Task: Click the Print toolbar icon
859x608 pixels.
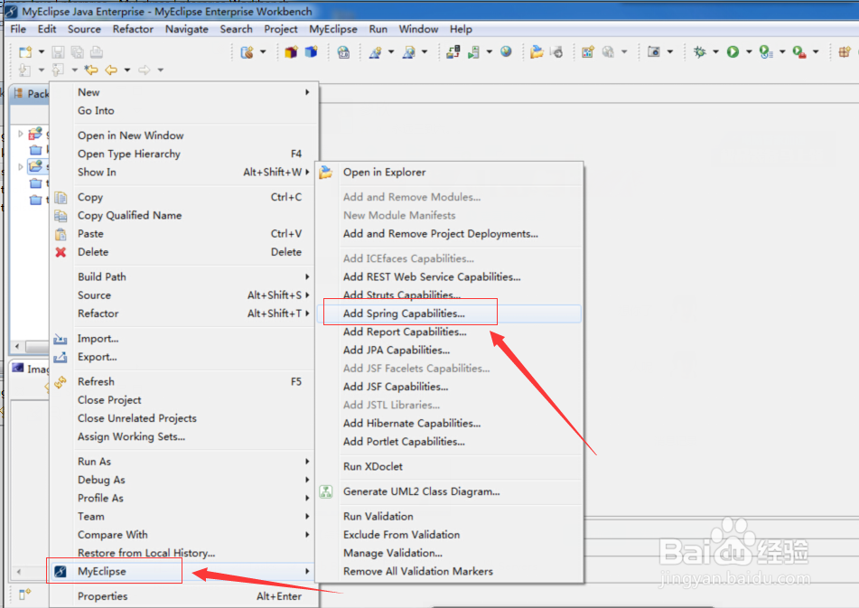Action: click(x=97, y=52)
